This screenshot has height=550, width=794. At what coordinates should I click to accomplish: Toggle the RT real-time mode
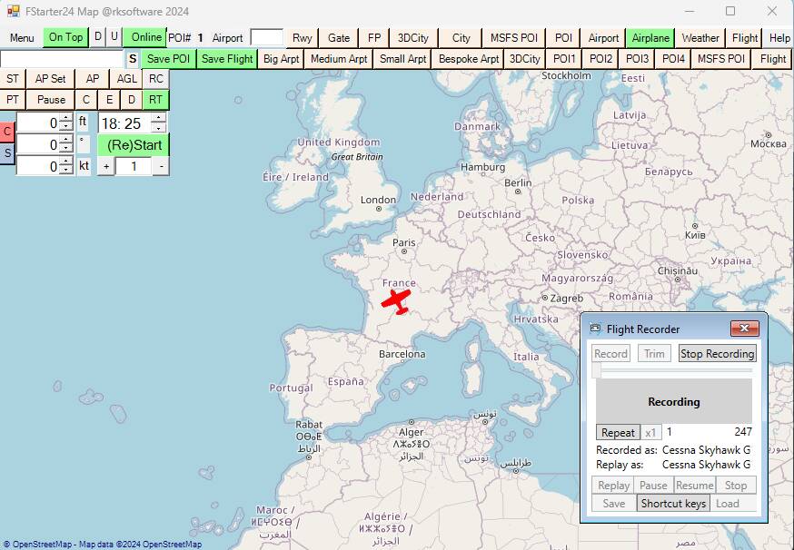(155, 99)
